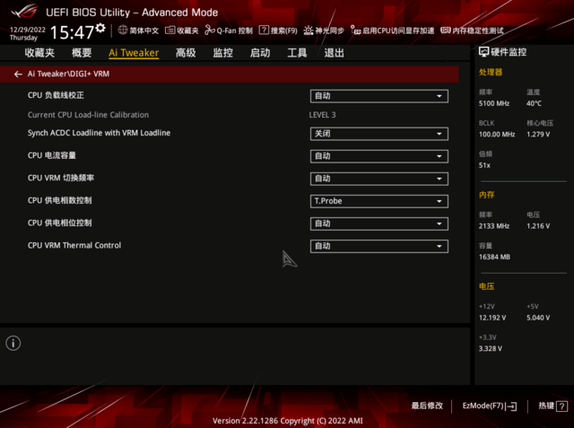Switch to EzMode(F7)

point(490,406)
